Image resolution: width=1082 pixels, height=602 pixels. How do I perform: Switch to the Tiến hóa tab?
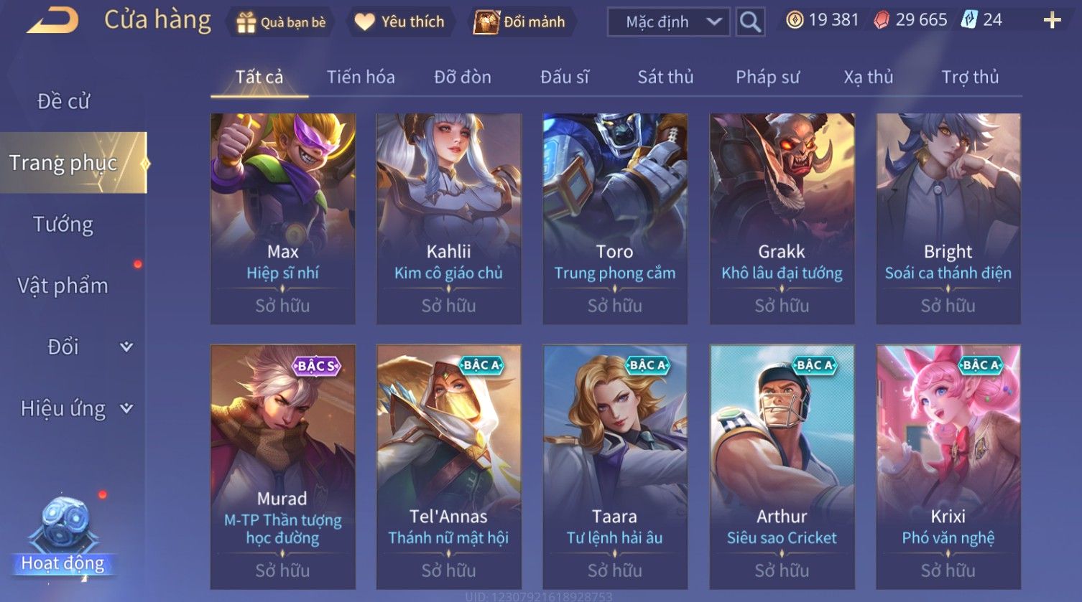361,77
